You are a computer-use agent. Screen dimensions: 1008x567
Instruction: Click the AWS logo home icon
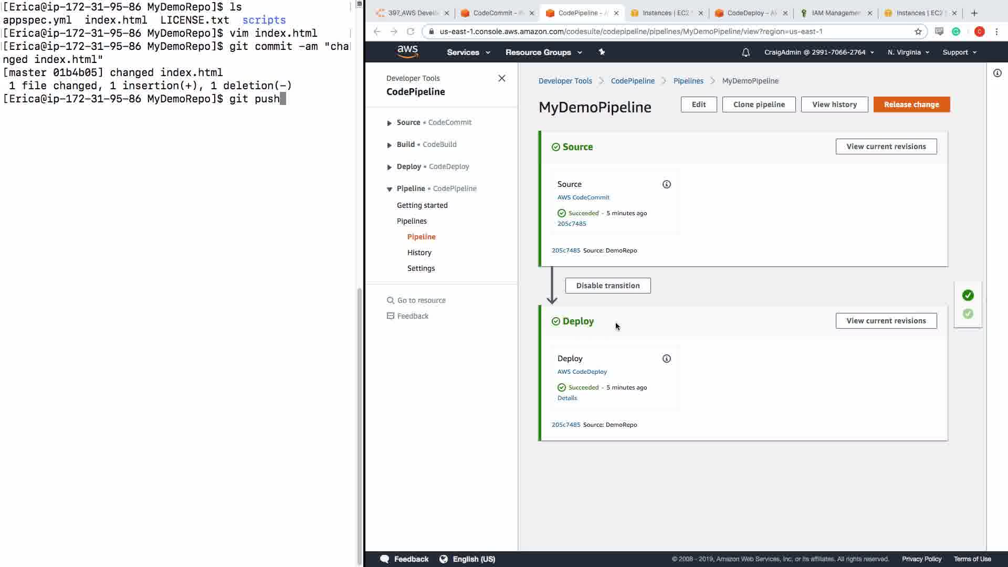coord(407,52)
